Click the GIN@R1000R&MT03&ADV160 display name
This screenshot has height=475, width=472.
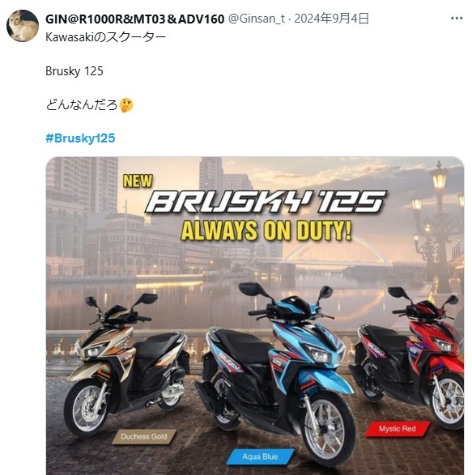click(135, 19)
